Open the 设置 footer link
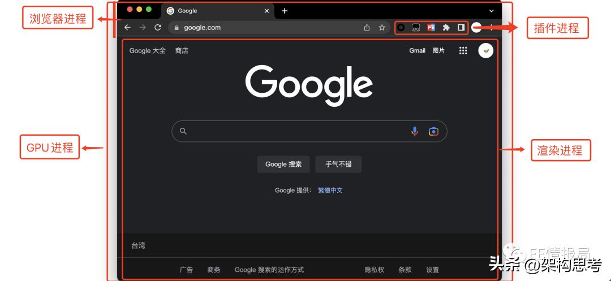This screenshot has height=281, width=611. point(433,270)
